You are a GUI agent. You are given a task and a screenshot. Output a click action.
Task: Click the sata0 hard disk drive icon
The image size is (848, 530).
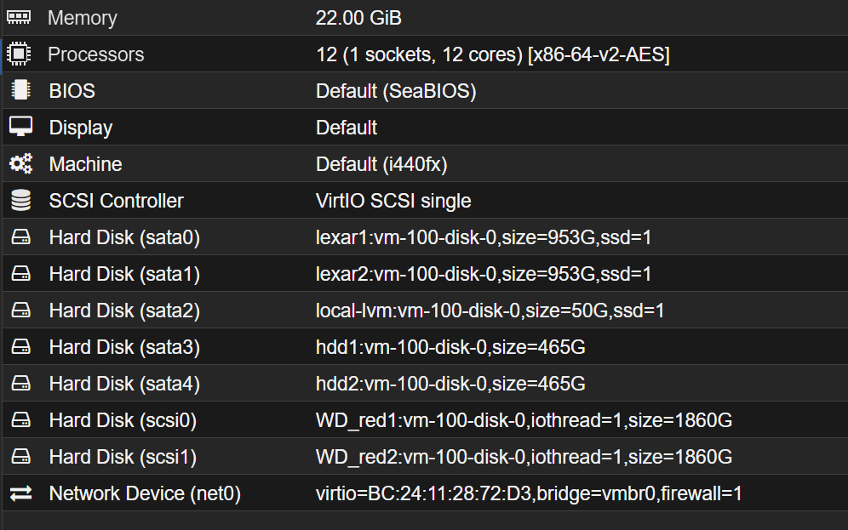point(20,237)
